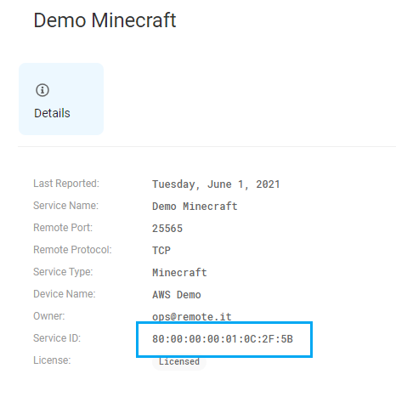
Task: Select the Remote Port value 25565
Action: tap(167, 229)
